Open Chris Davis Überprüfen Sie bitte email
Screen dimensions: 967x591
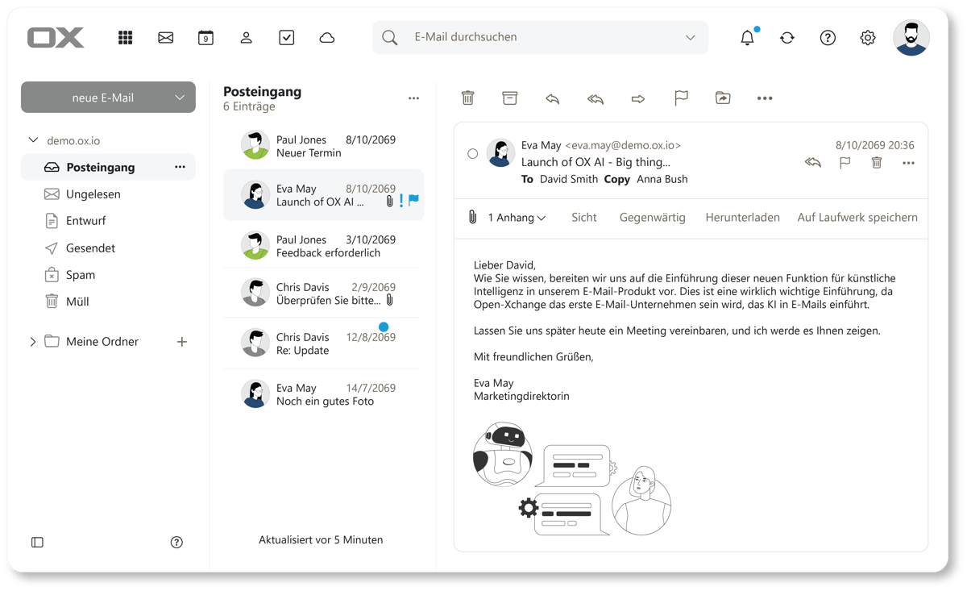[x=322, y=293]
